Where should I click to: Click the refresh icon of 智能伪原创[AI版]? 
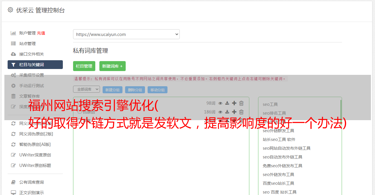(13, 144)
